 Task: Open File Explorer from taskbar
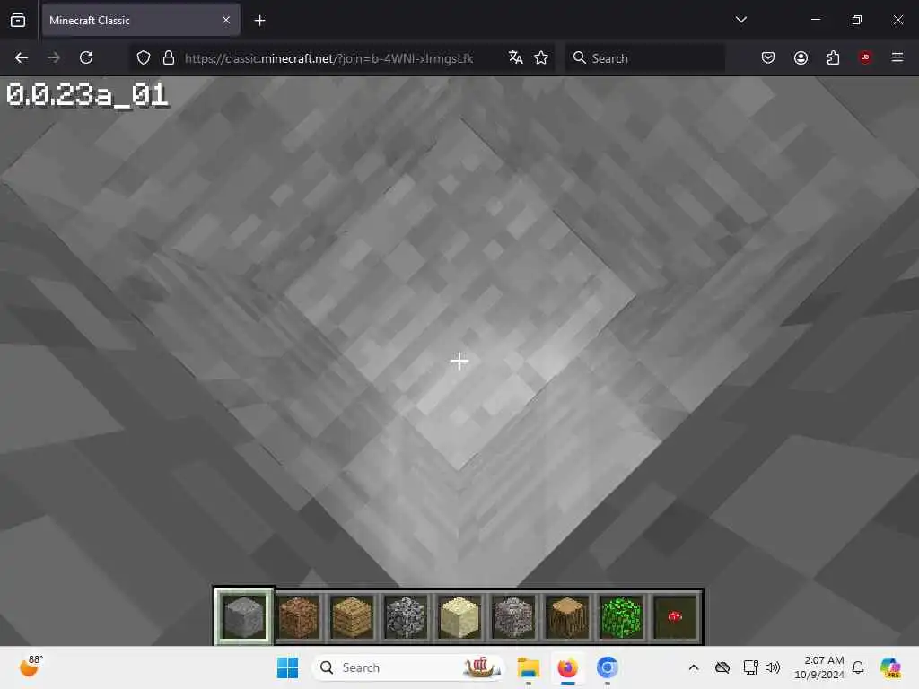[528, 667]
